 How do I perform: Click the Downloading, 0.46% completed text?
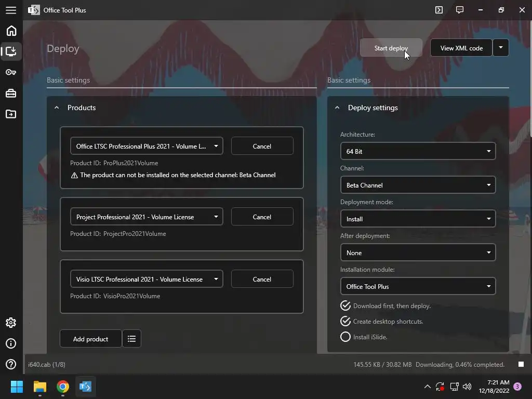[460, 364]
